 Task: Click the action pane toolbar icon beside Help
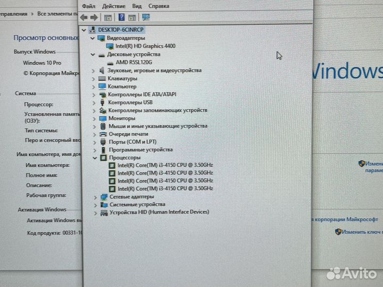[x=132, y=18]
